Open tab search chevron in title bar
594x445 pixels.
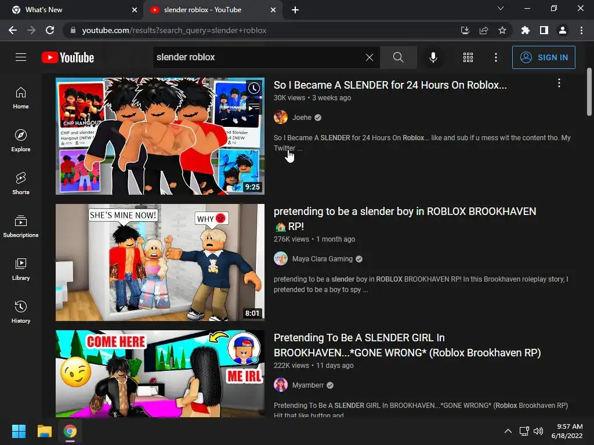click(501, 8)
